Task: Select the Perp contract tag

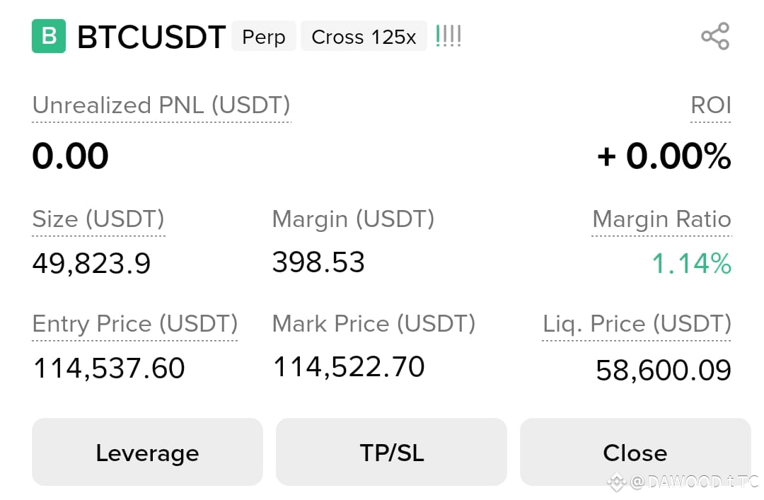Action: (x=264, y=36)
